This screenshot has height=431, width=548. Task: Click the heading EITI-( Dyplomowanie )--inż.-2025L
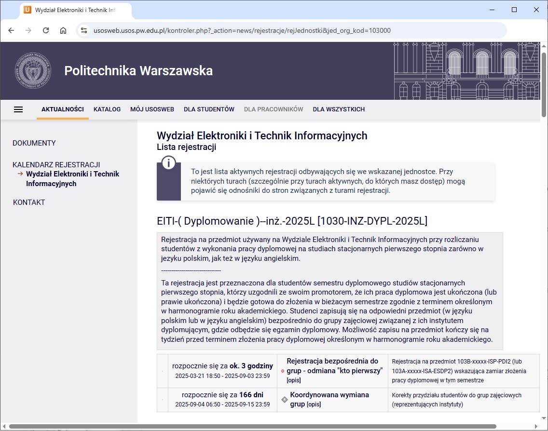(292, 221)
